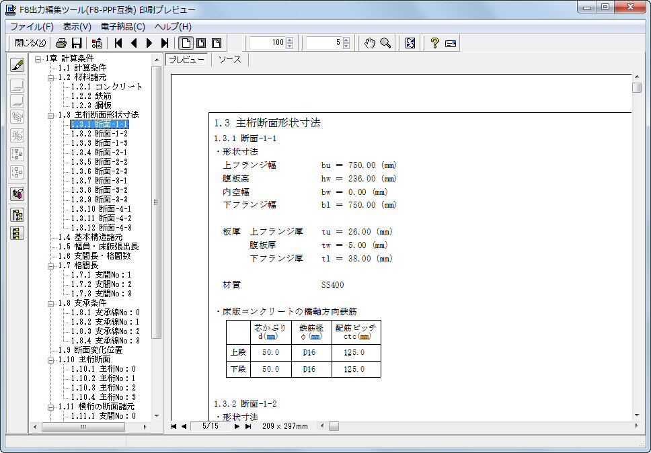
Task: Click the pen edit icon in left sidebar
Action: (x=17, y=65)
